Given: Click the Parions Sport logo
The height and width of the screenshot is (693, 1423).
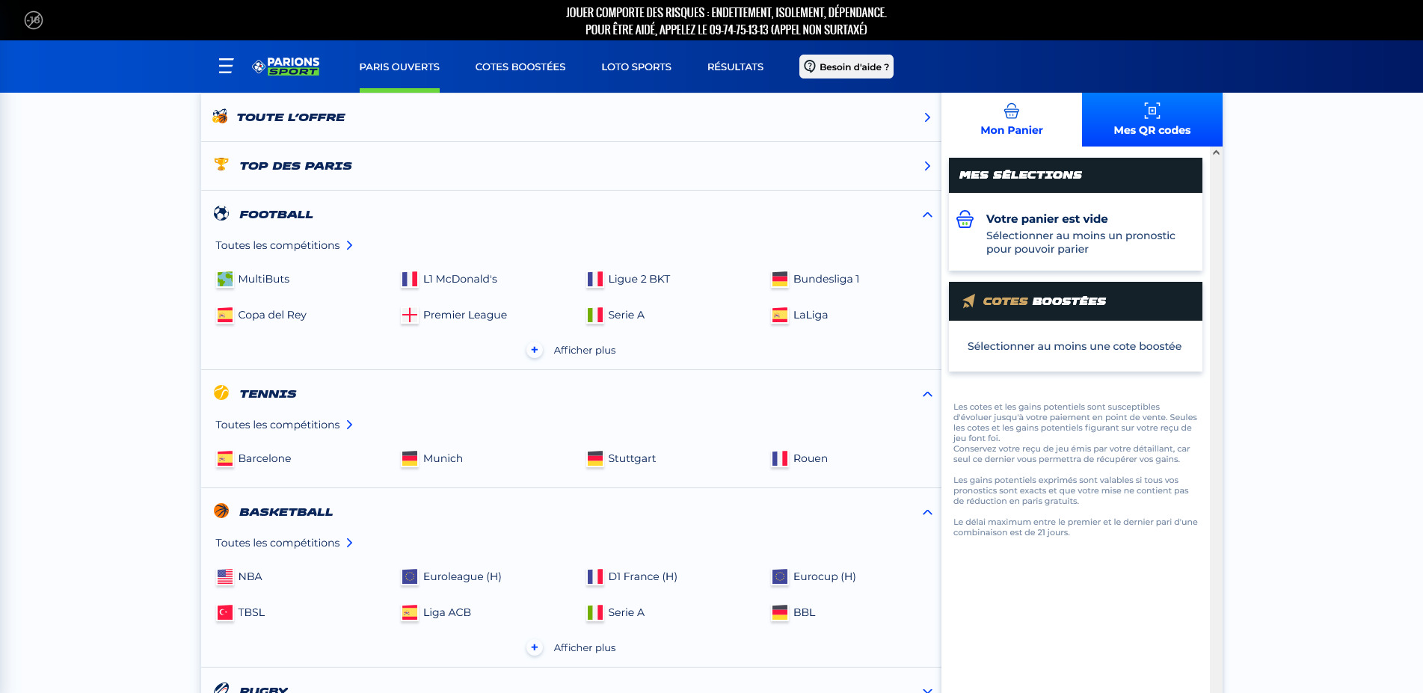Looking at the screenshot, I should click(x=286, y=67).
